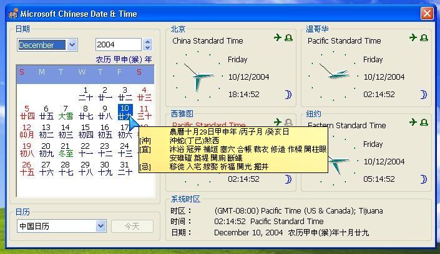This screenshot has height=254, width=440.
Task: Select December 22 in the calendar
Action: (86, 150)
